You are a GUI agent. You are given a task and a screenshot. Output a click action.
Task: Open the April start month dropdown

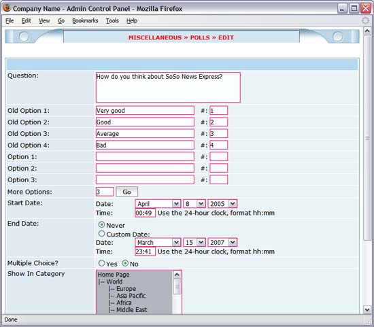(158, 204)
